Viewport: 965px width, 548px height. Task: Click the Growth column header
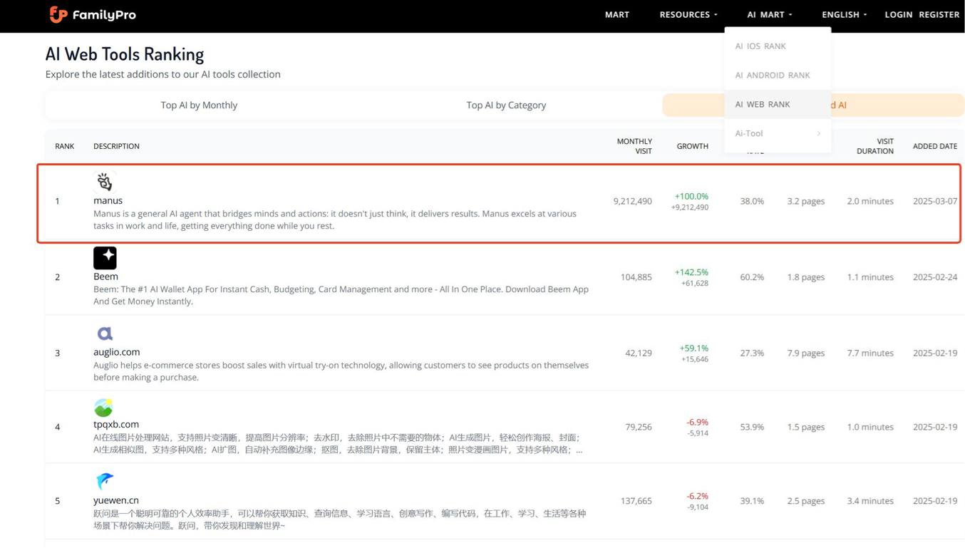(x=692, y=146)
